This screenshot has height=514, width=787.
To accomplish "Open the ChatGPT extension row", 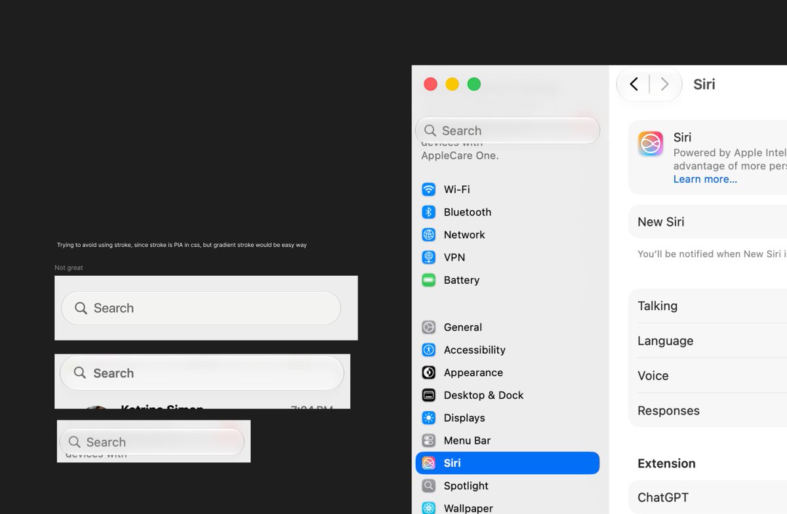I will 708,498.
